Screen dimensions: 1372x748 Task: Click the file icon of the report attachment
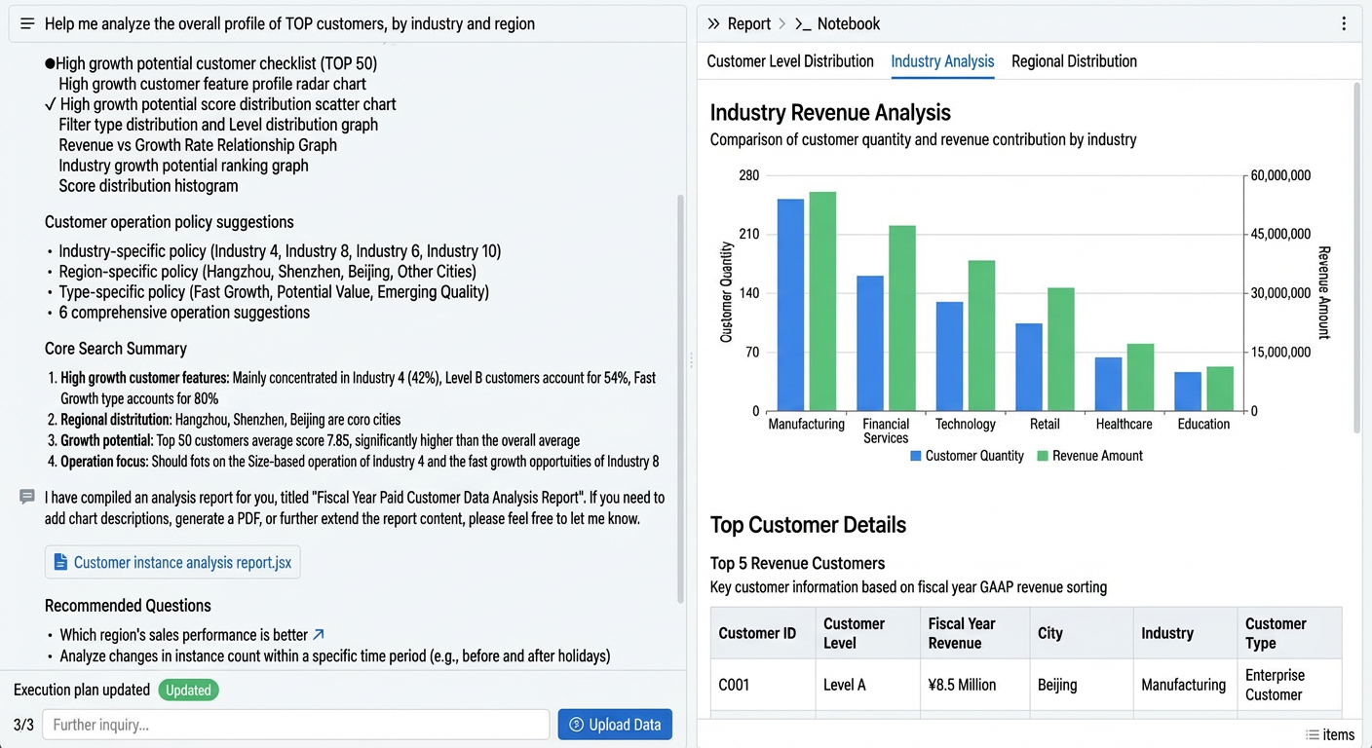[x=60, y=562]
